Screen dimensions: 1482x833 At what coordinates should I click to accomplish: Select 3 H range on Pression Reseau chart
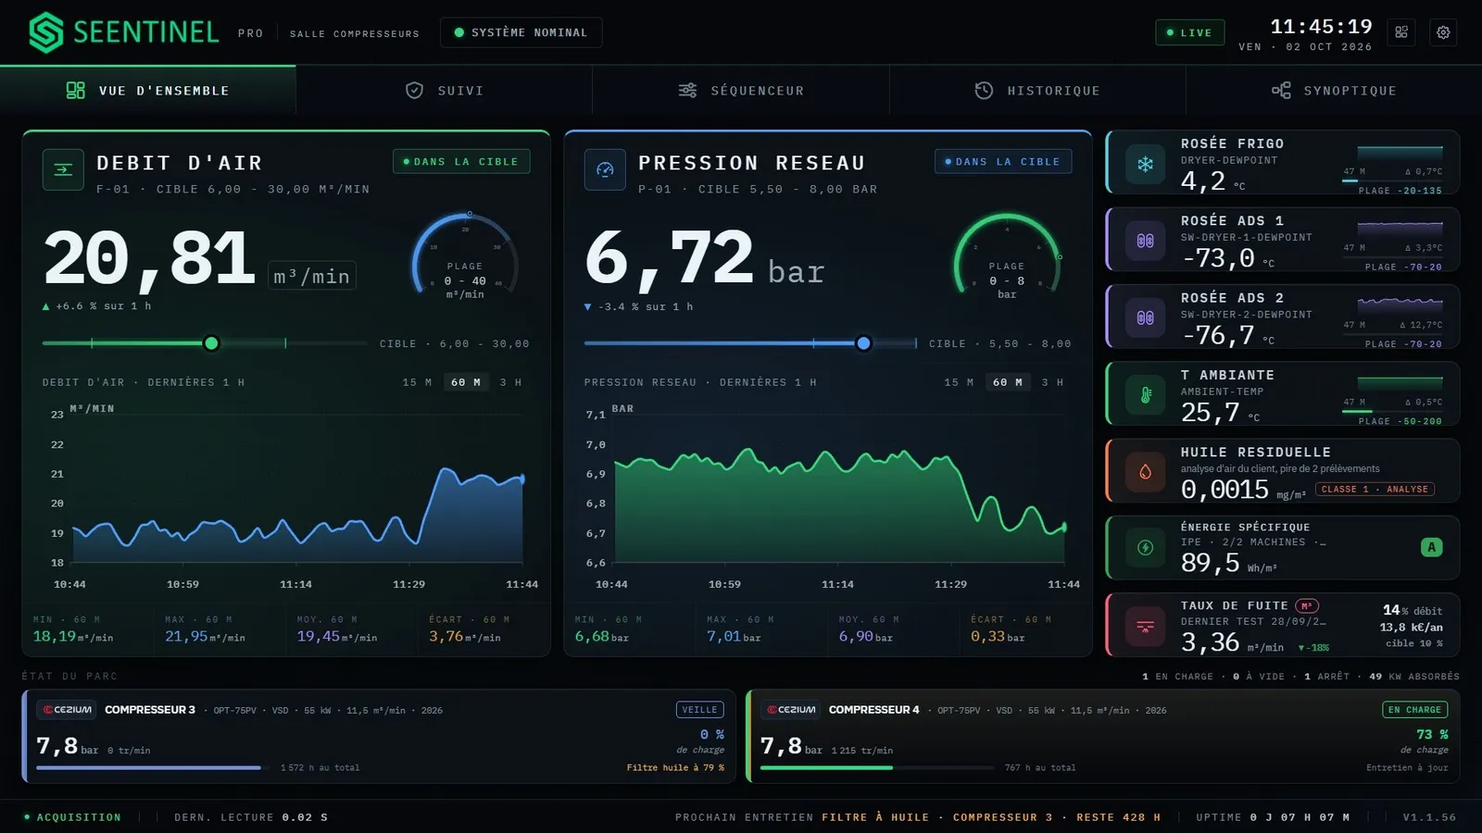1052,382
